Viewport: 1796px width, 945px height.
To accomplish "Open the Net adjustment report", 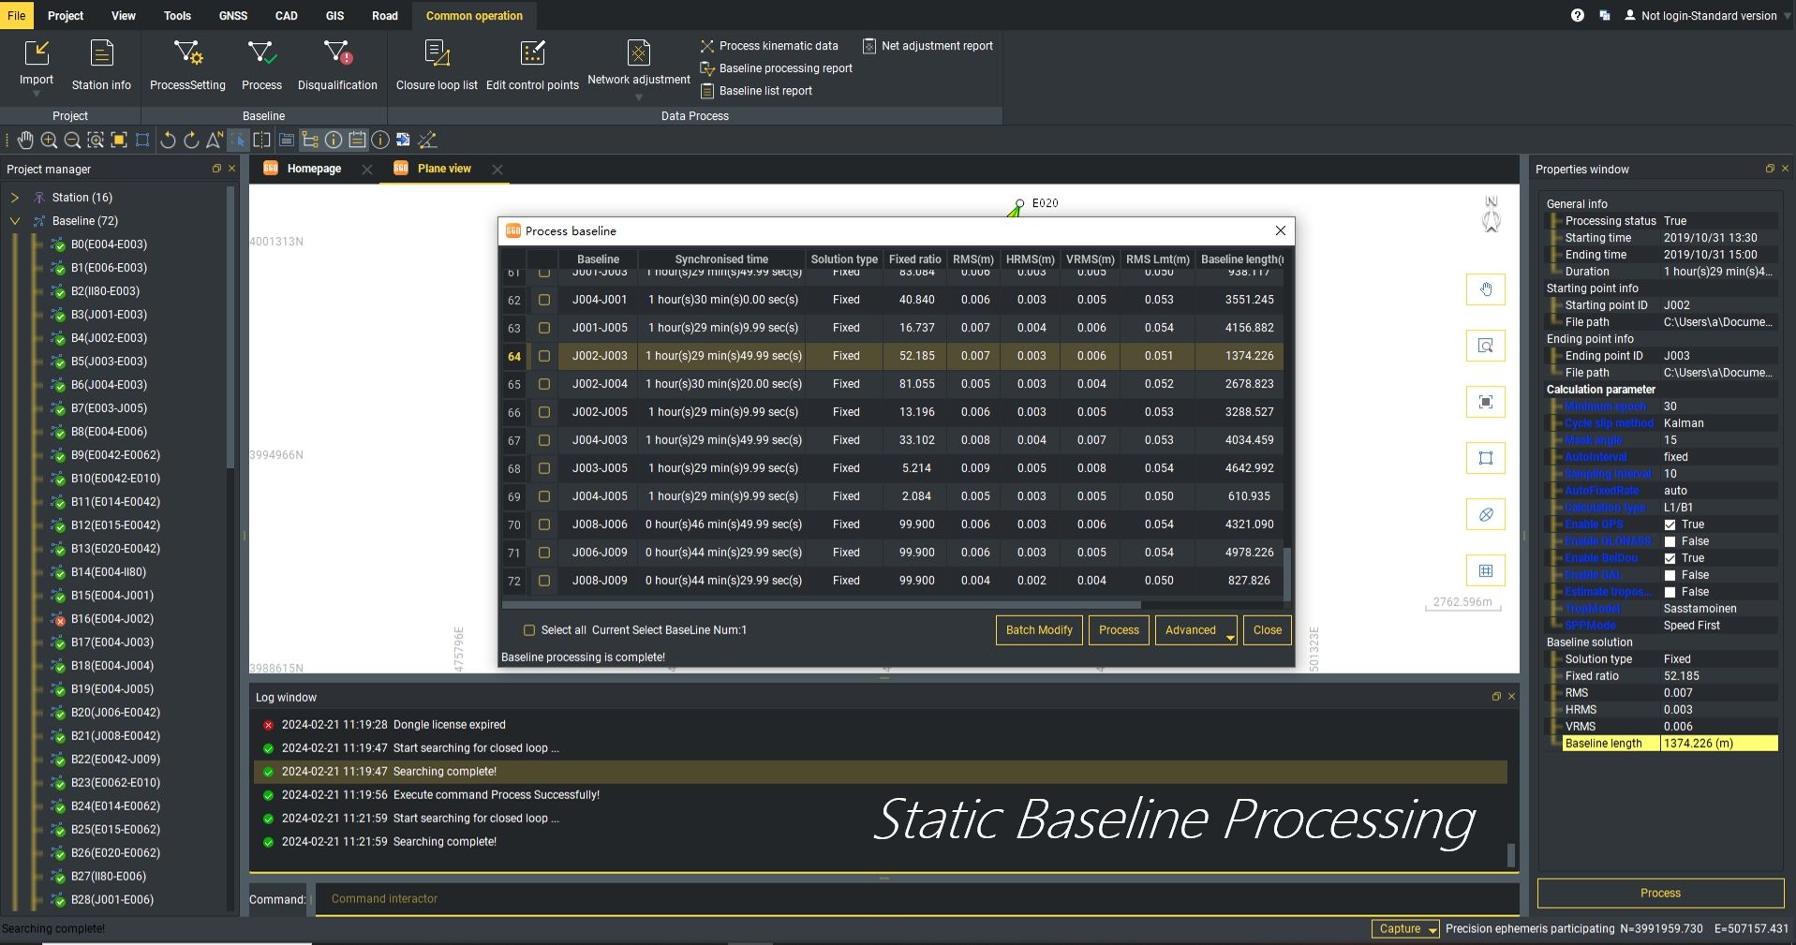I will (x=928, y=46).
